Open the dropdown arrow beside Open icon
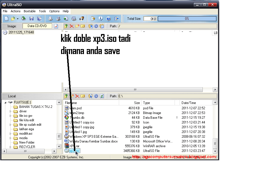 coord(18,19)
